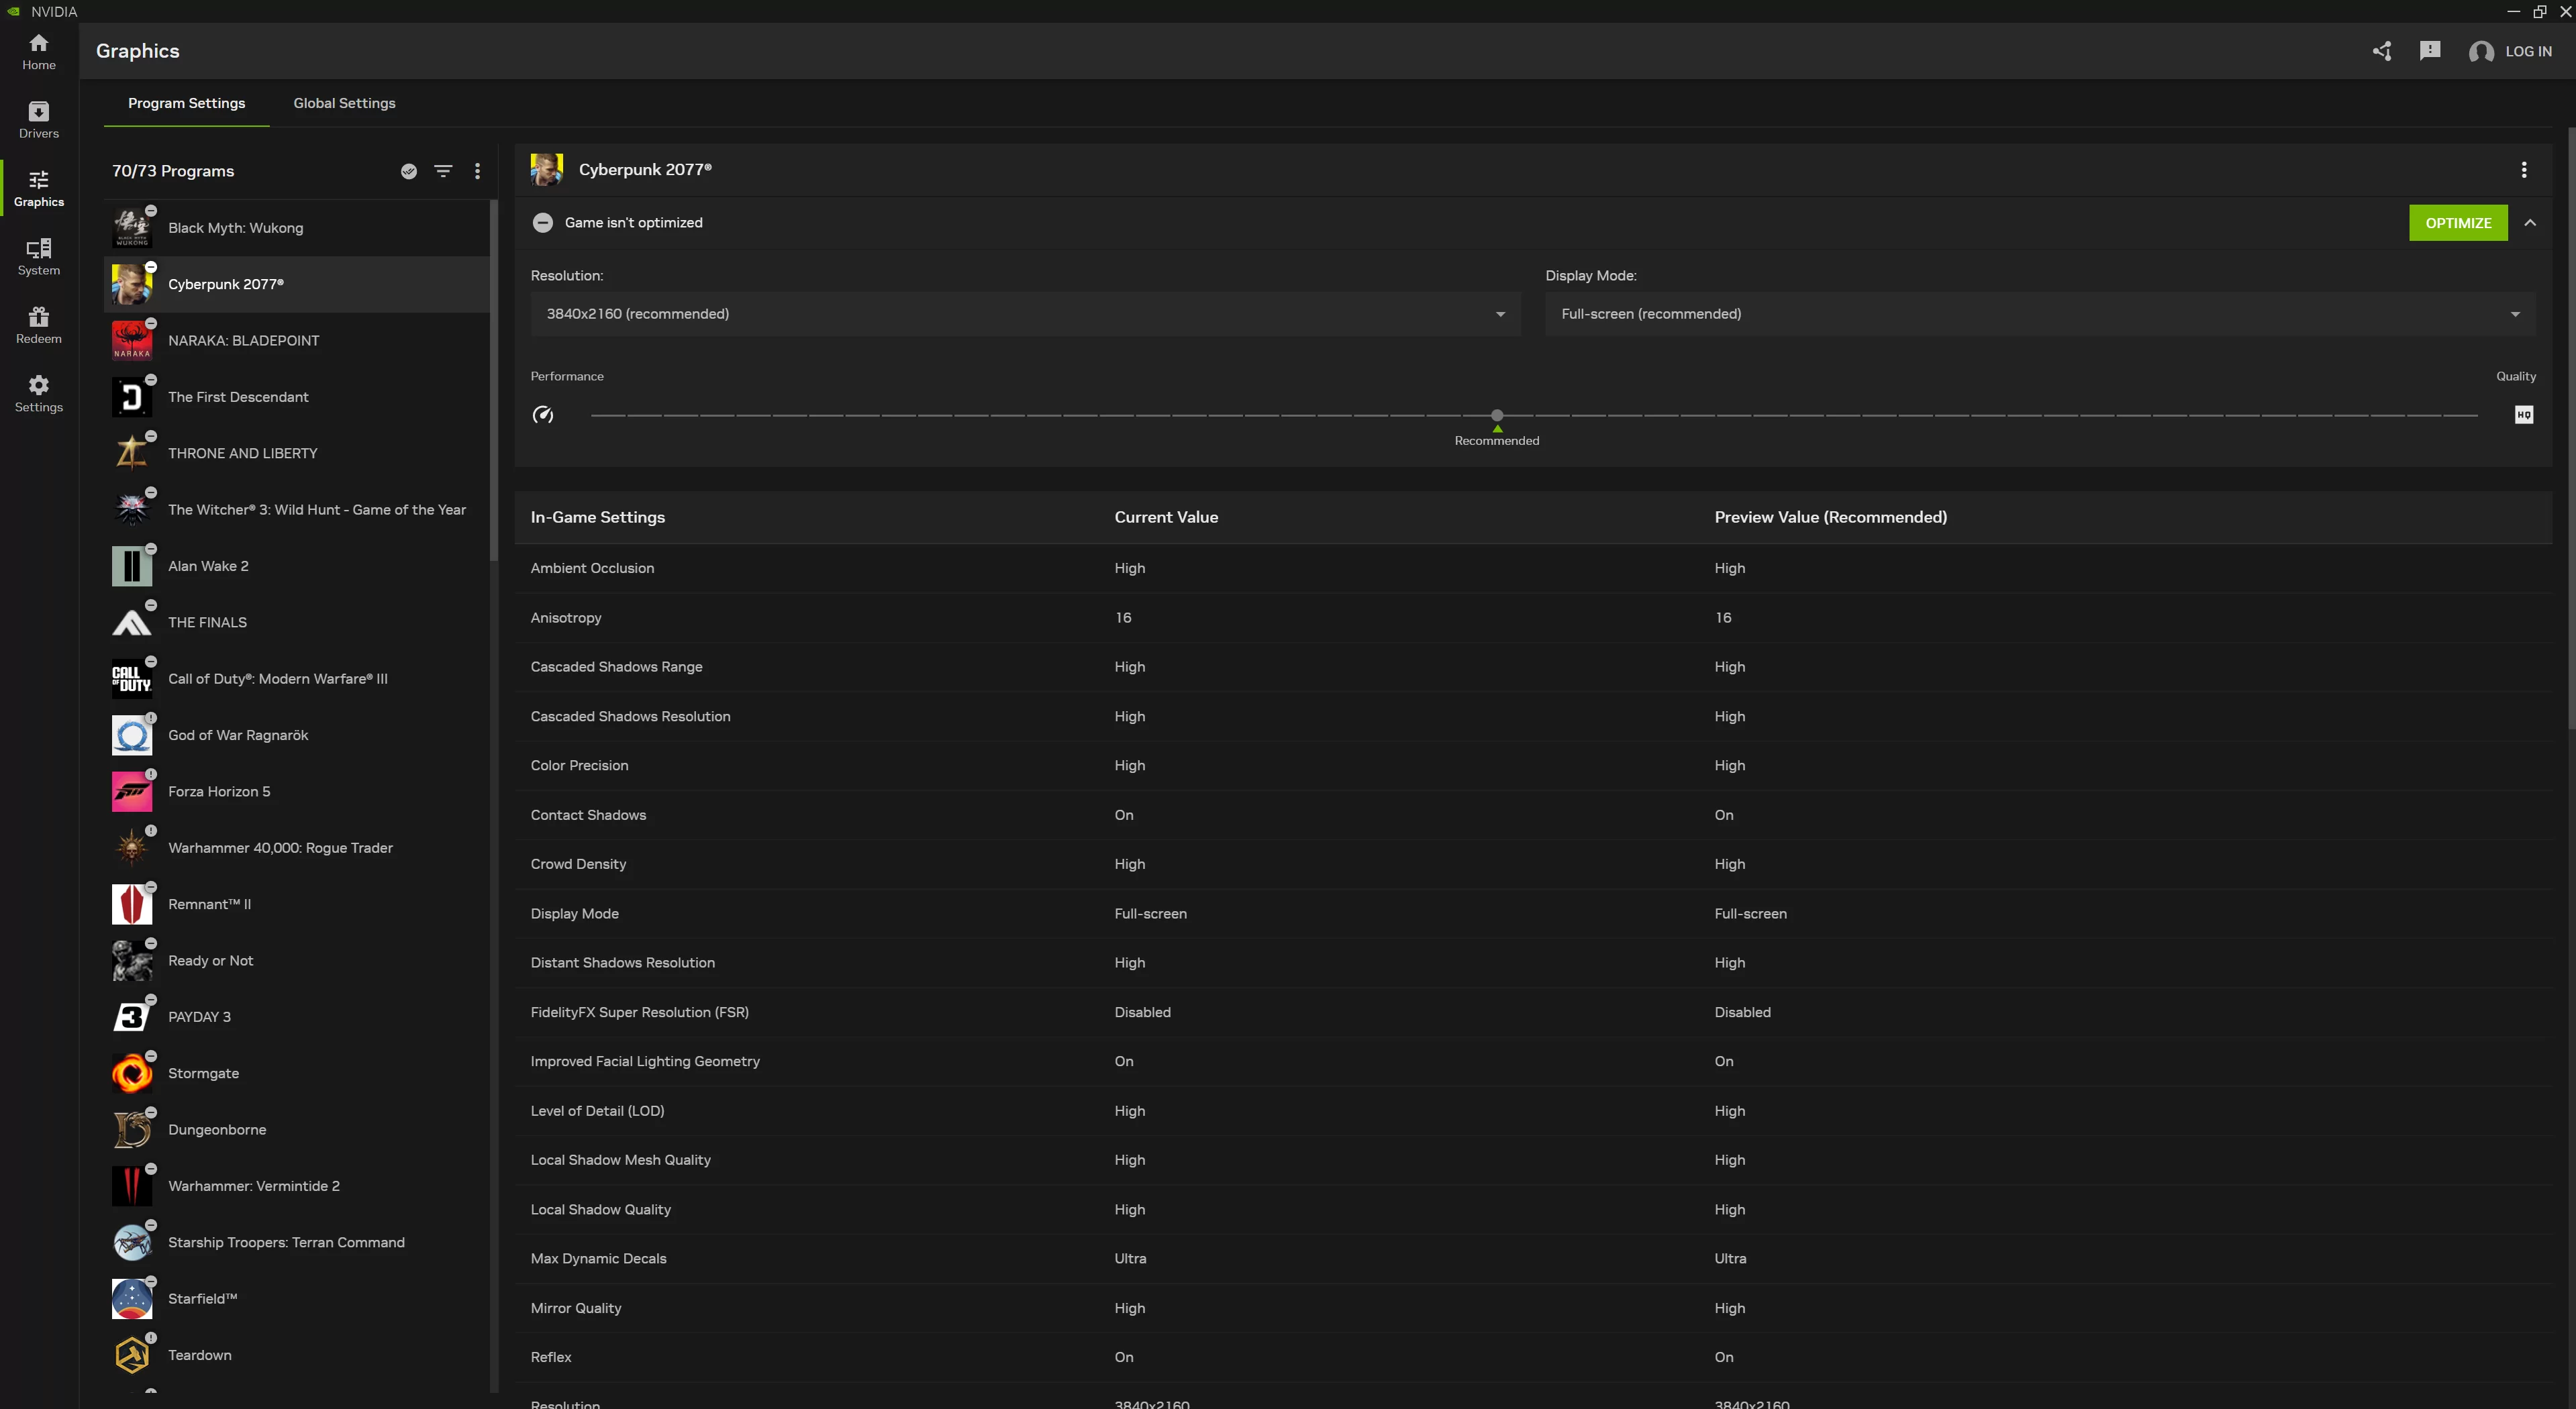This screenshot has width=2576, height=1409.
Task: Drag the Performance to Quality slider
Action: [1496, 415]
